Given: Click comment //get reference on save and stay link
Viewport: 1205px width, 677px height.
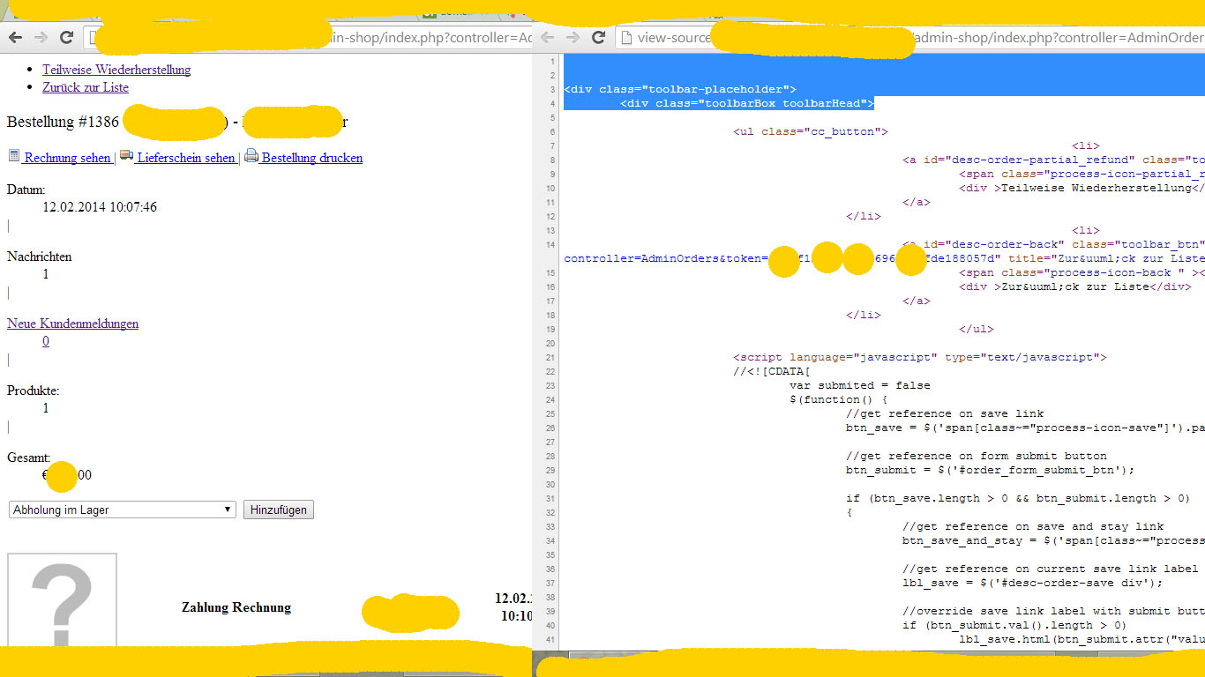Looking at the screenshot, I should click(x=1033, y=526).
